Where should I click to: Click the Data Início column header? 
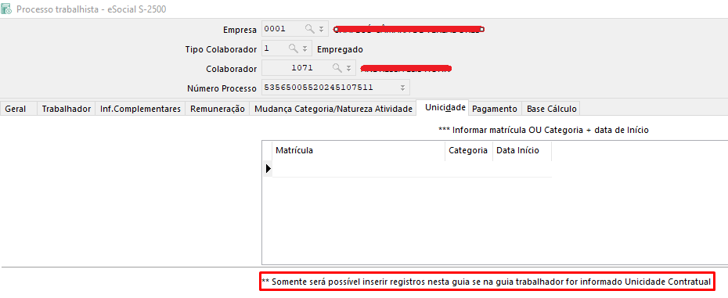point(522,150)
